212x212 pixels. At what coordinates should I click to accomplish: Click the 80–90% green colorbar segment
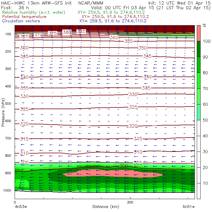(199, 65)
